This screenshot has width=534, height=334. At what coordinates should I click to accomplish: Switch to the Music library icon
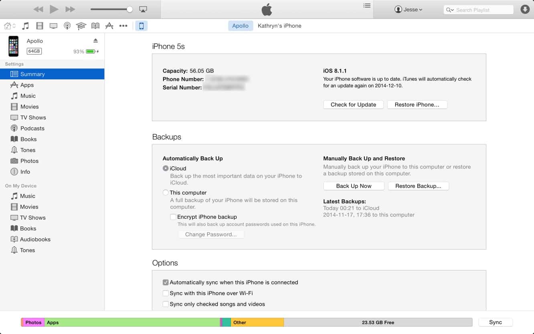pos(25,26)
